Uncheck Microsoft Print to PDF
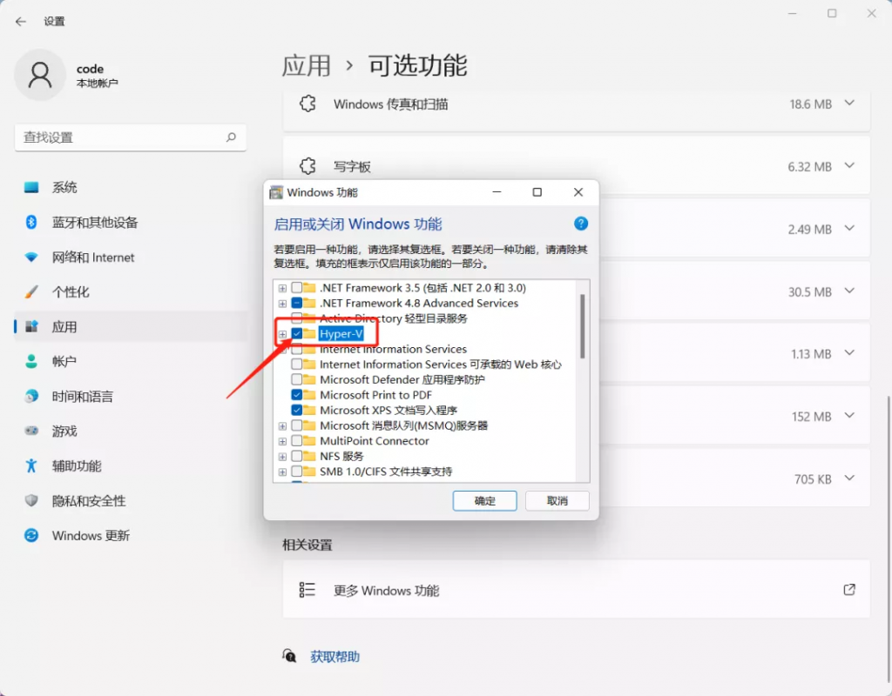Screen dimensions: 892x696 coord(297,395)
